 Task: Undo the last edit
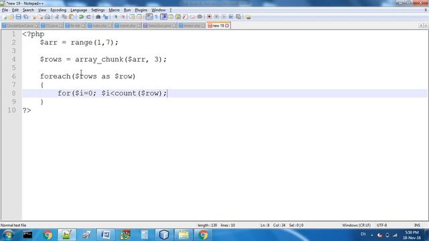(81, 17)
